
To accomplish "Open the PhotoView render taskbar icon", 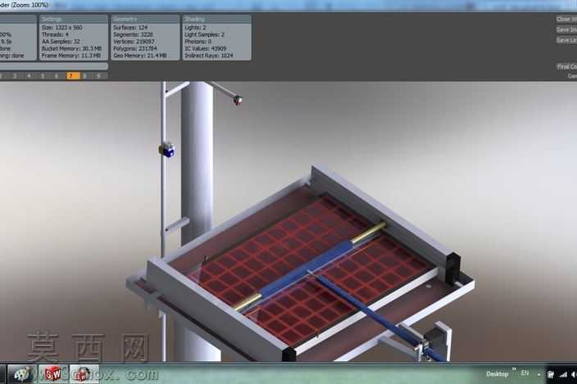I will (x=84, y=374).
